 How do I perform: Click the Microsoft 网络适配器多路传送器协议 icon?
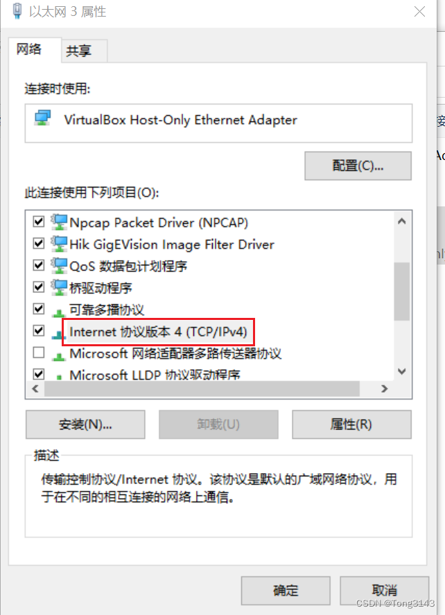tap(59, 356)
